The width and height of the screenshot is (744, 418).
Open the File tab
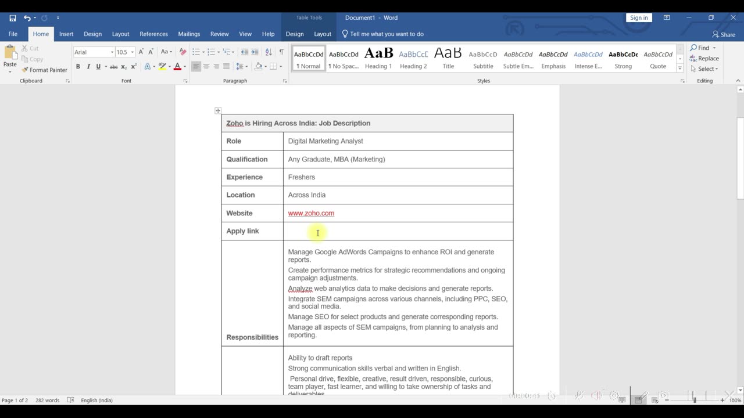click(13, 34)
